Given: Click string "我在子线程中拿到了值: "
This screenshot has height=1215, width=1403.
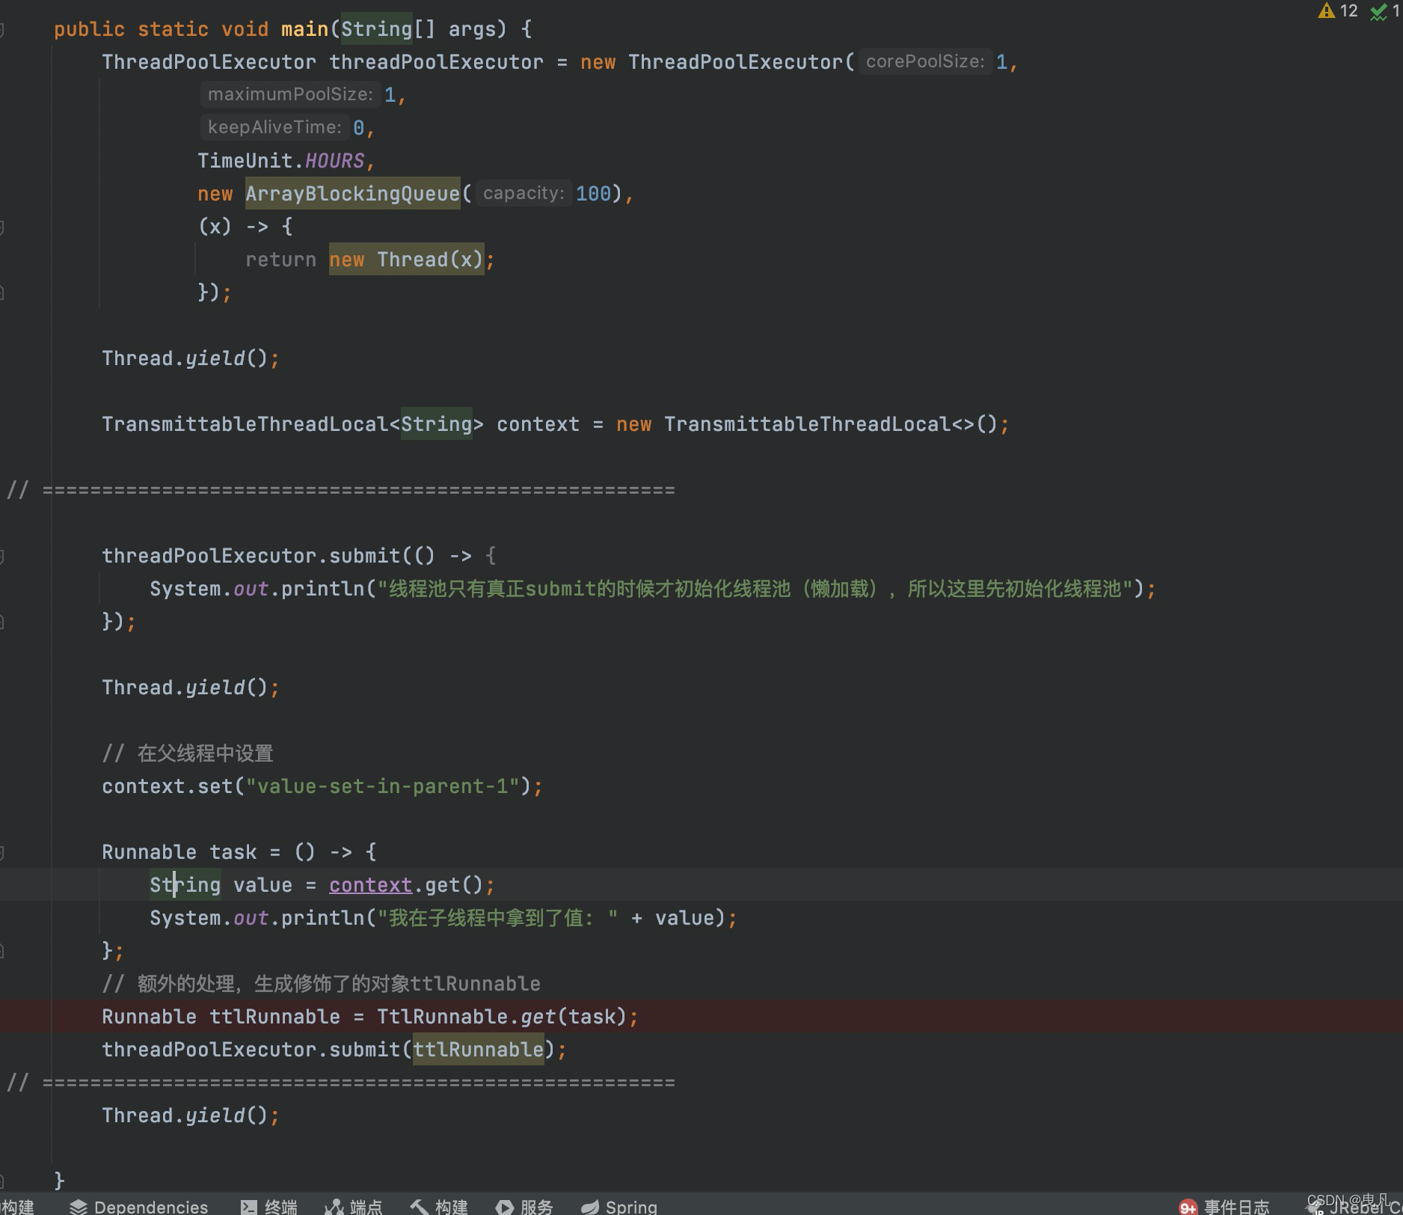Looking at the screenshot, I should coord(497,918).
